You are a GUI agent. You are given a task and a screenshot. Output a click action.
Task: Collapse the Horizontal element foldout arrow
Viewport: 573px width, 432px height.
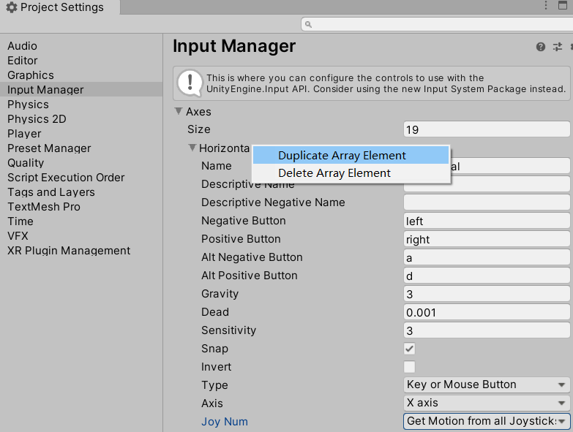pos(192,148)
